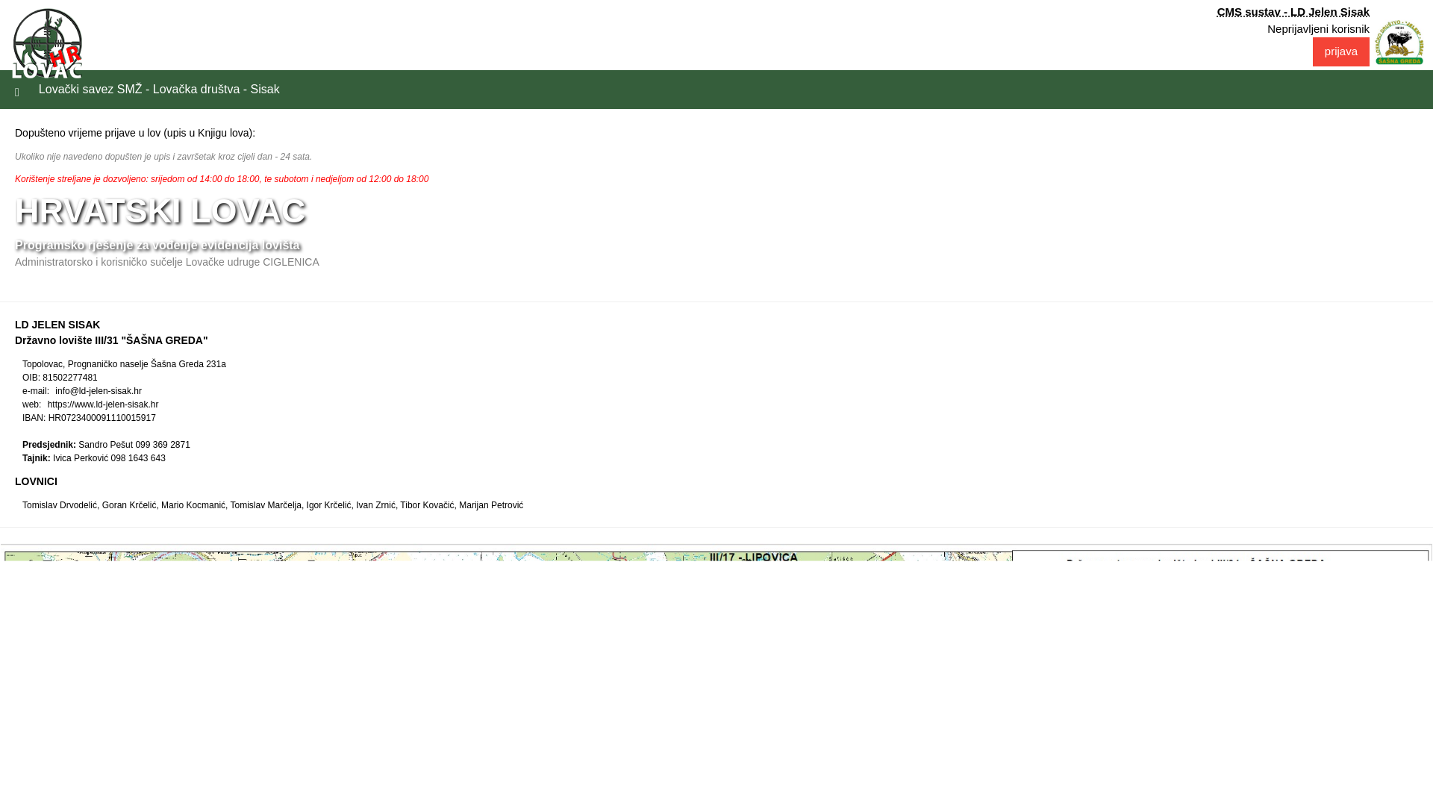Click email info@ld-jelen-sisak.hr
The height and width of the screenshot is (806, 1433).
pyautogui.click(x=99, y=391)
